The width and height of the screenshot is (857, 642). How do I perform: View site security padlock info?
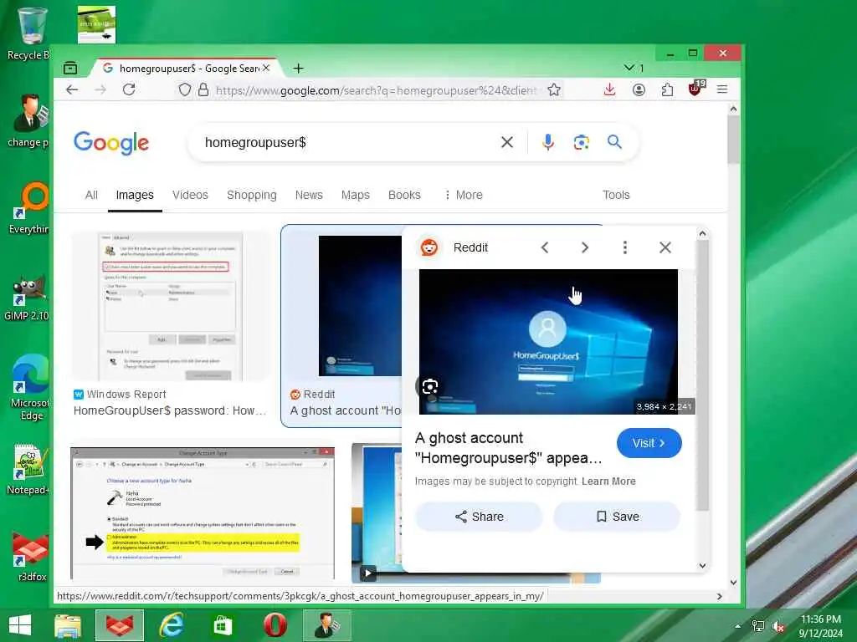coord(203,89)
